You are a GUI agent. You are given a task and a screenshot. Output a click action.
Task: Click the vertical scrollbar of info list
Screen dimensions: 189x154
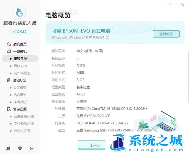[188, 77]
